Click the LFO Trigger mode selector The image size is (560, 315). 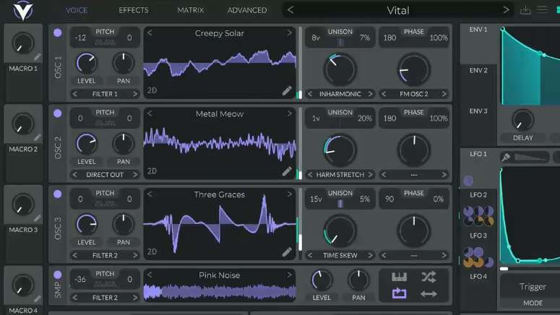(x=533, y=287)
